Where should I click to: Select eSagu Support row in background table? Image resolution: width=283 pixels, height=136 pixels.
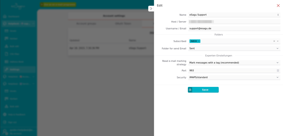coord(111,48)
